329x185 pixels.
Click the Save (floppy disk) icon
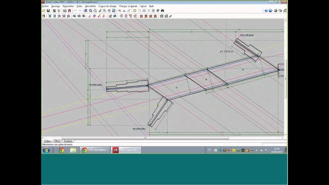point(48,11)
